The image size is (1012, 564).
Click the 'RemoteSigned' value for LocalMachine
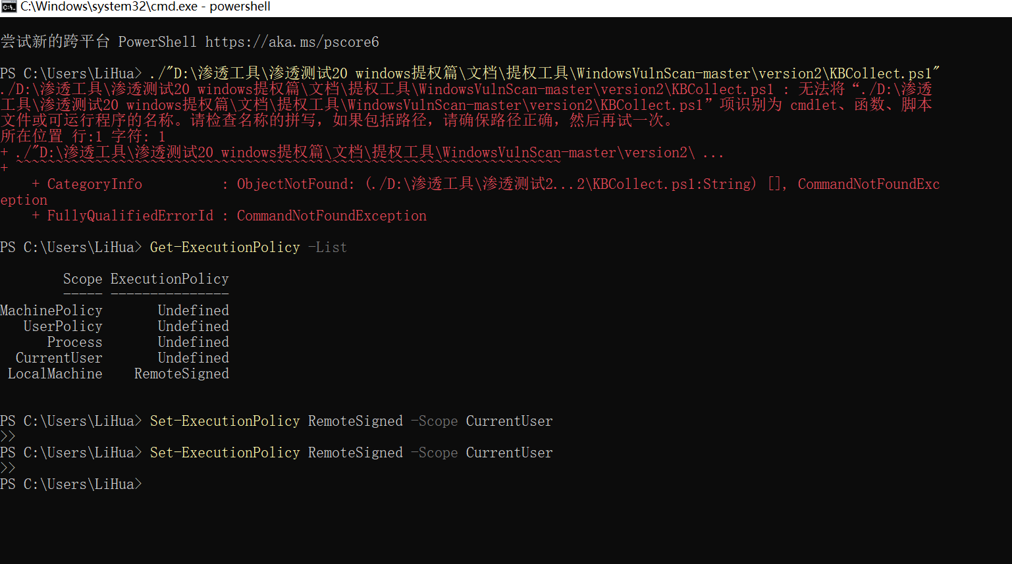(x=182, y=374)
